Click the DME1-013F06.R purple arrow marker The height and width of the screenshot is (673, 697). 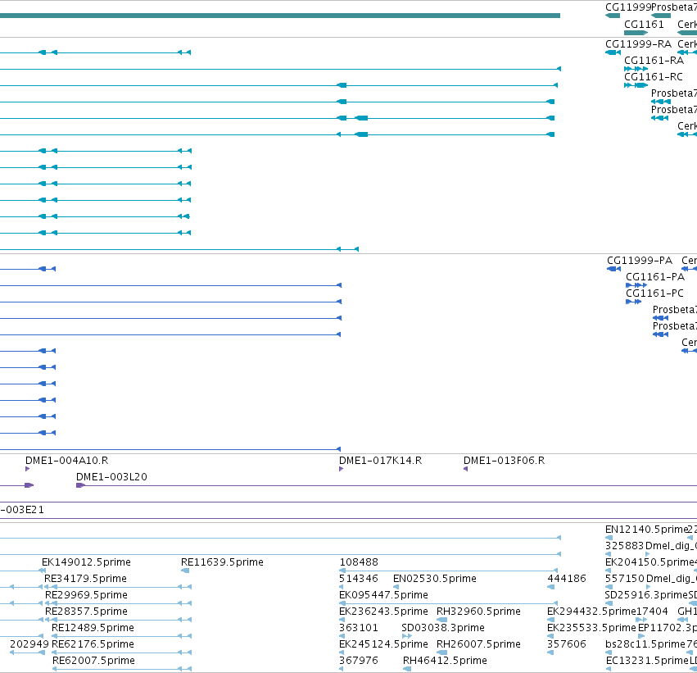465,469
